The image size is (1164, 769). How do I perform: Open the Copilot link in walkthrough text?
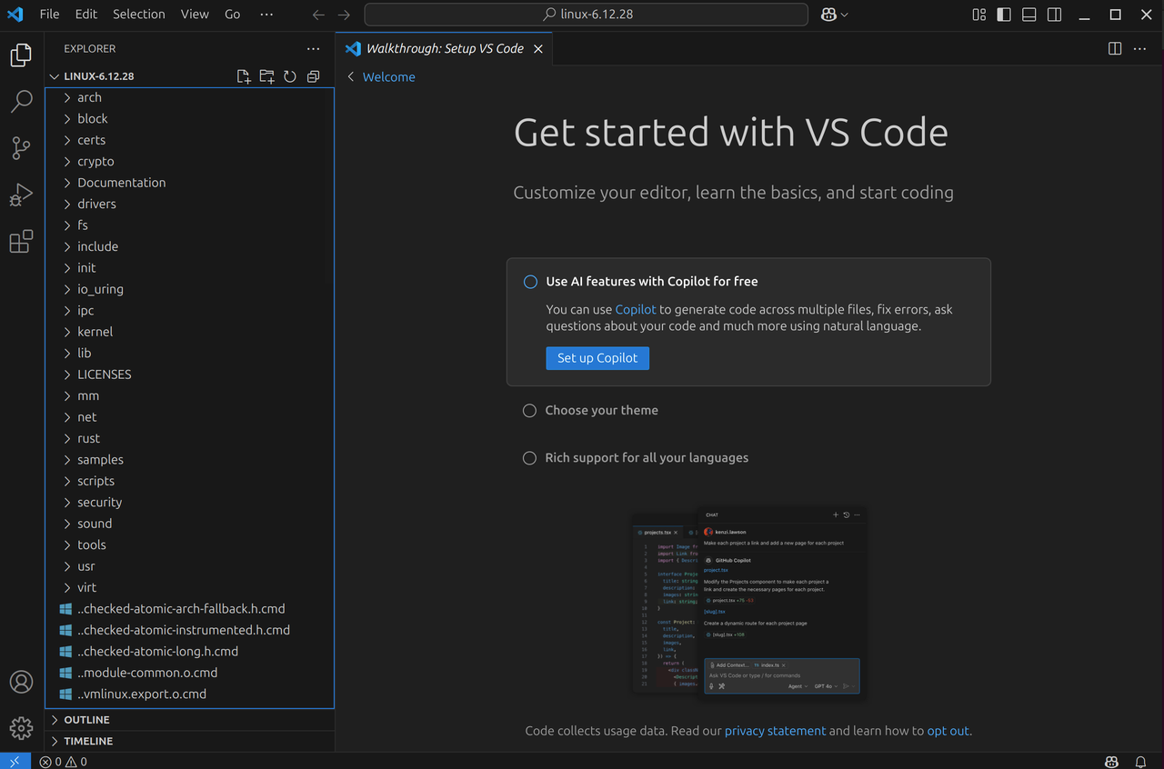click(636, 310)
